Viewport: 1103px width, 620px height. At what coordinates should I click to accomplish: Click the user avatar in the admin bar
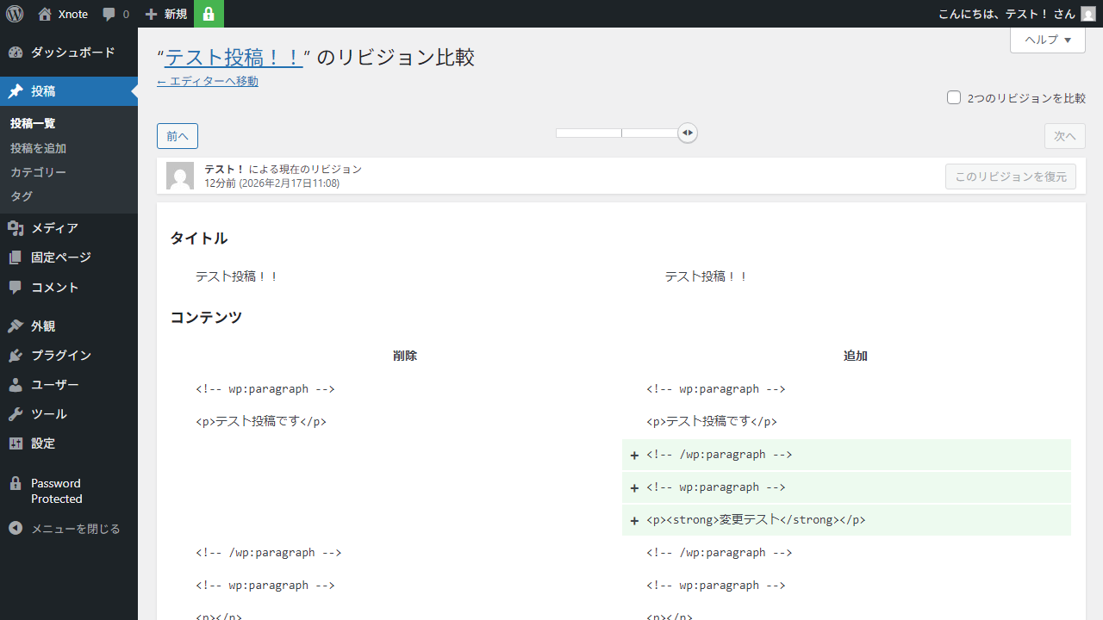coord(1087,14)
